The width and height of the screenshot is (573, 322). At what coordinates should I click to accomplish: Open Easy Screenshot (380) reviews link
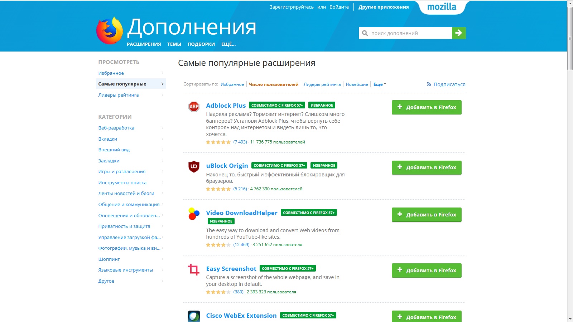click(239, 292)
